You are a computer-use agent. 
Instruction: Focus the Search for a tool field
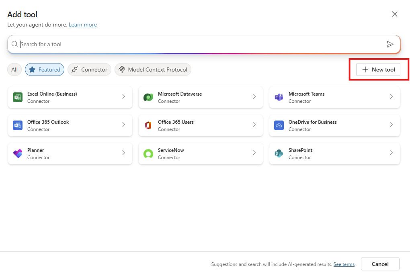click(204, 44)
